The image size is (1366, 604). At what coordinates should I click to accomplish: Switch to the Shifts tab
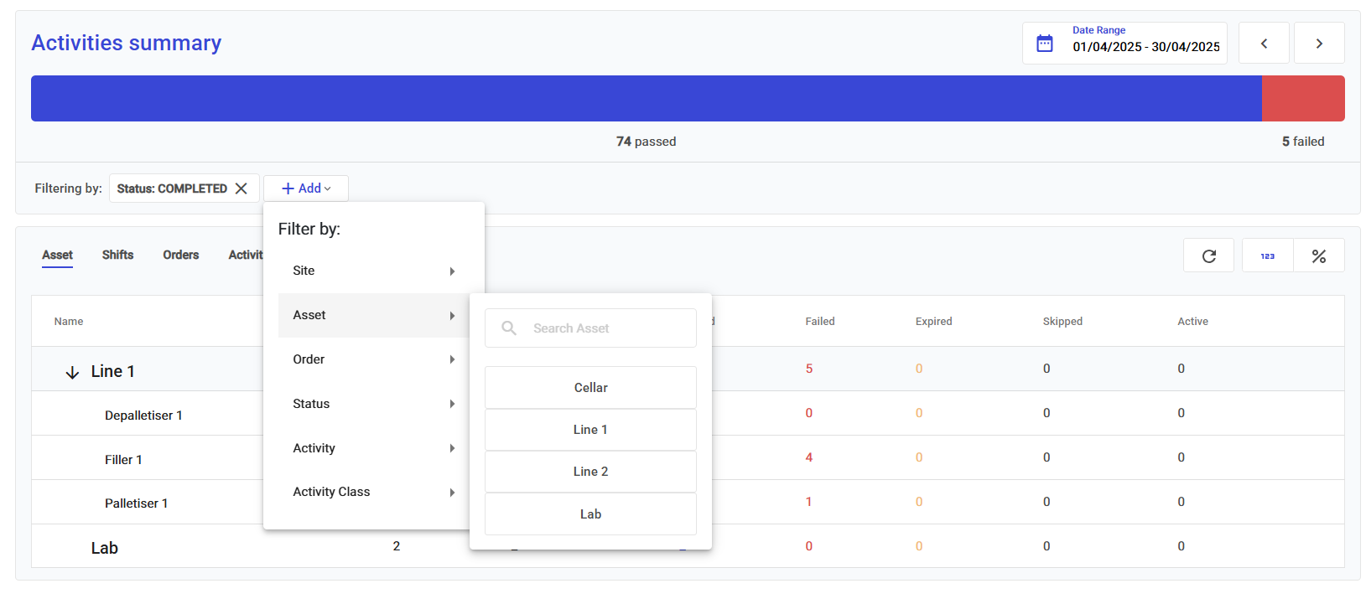coord(117,255)
